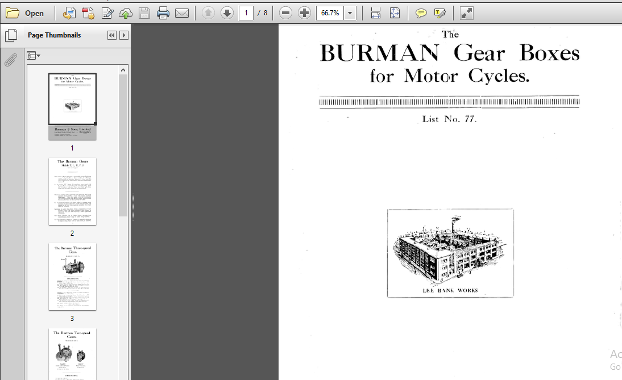The image size is (622, 380).
Task: Collapse the thumbnails panel double-arrow
Action: [x=112, y=35]
